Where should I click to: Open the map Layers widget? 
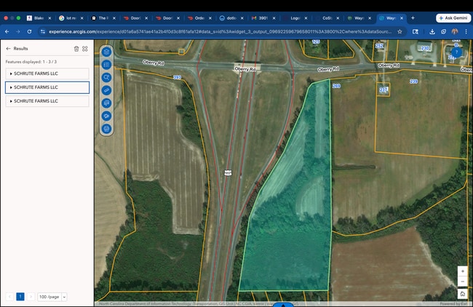click(x=107, y=52)
